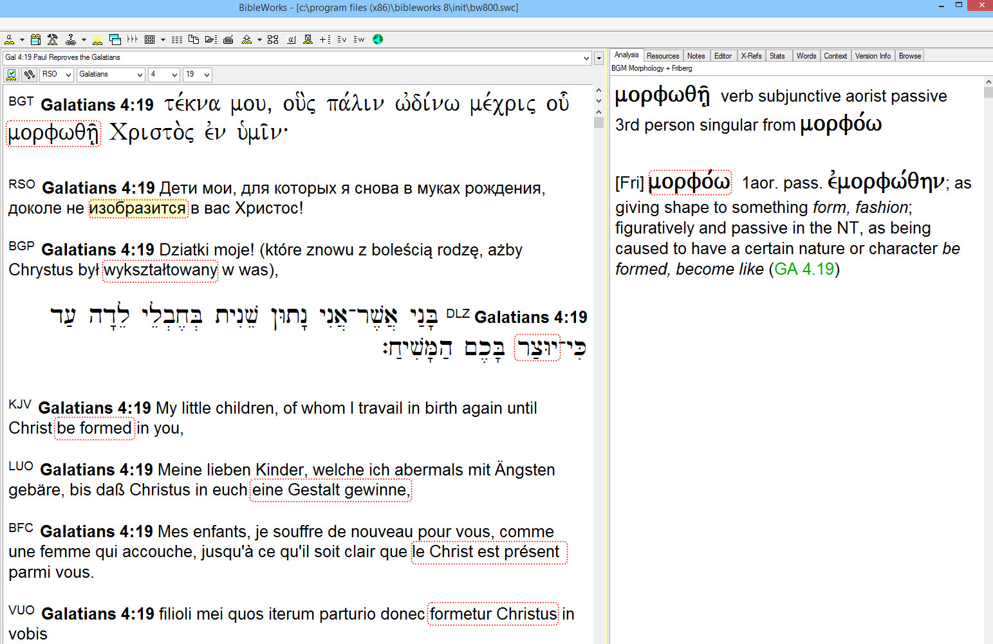The width and height of the screenshot is (993, 644).
Task: Click the floppy disk over book icon
Action: pyautogui.click(x=308, y=39)
